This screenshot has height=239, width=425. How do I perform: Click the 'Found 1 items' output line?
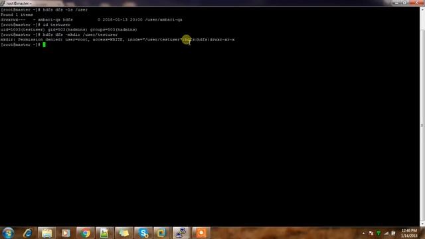pyautogui.click(x=17, y=15)
